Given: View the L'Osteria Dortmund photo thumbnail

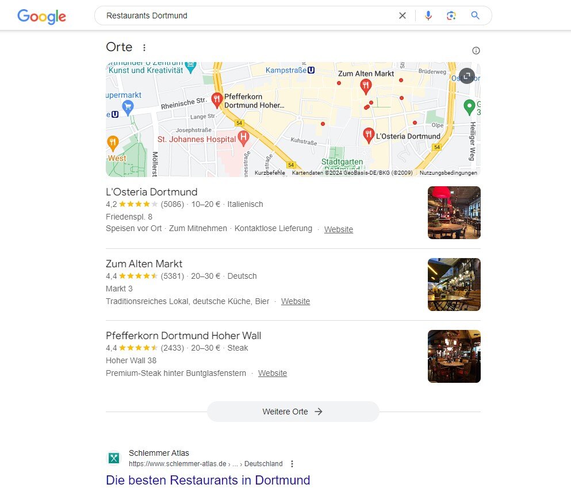Looking at the screenshot, I should [x=454, y=213].
